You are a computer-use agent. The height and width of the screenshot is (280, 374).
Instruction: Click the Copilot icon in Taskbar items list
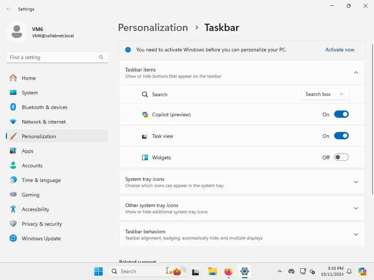tap(145, 114)
